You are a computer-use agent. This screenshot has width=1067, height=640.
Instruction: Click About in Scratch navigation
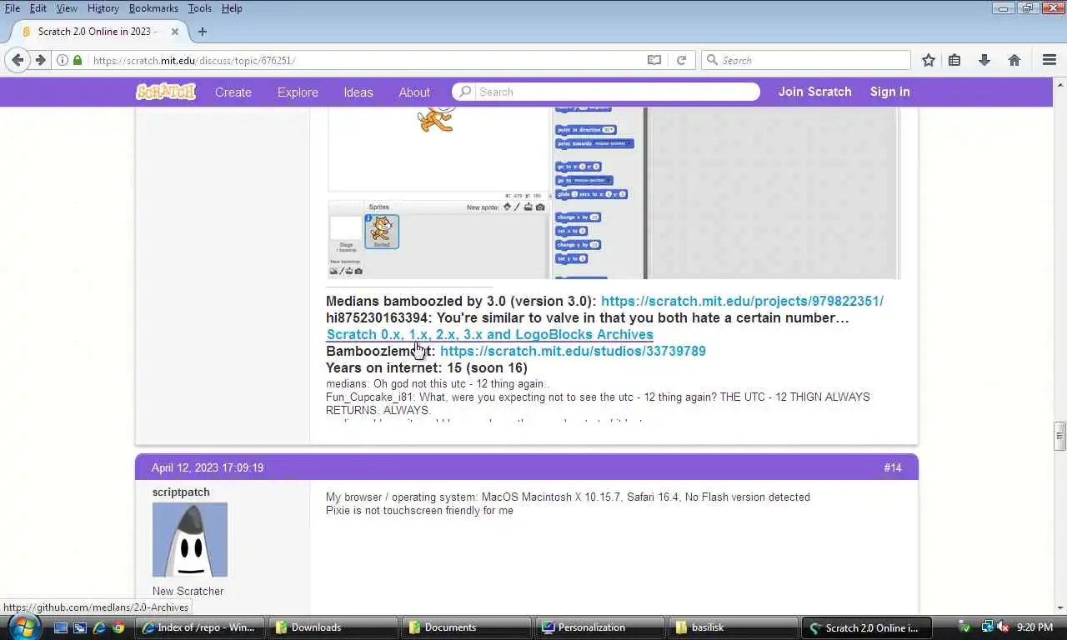[x=414, y=92]
